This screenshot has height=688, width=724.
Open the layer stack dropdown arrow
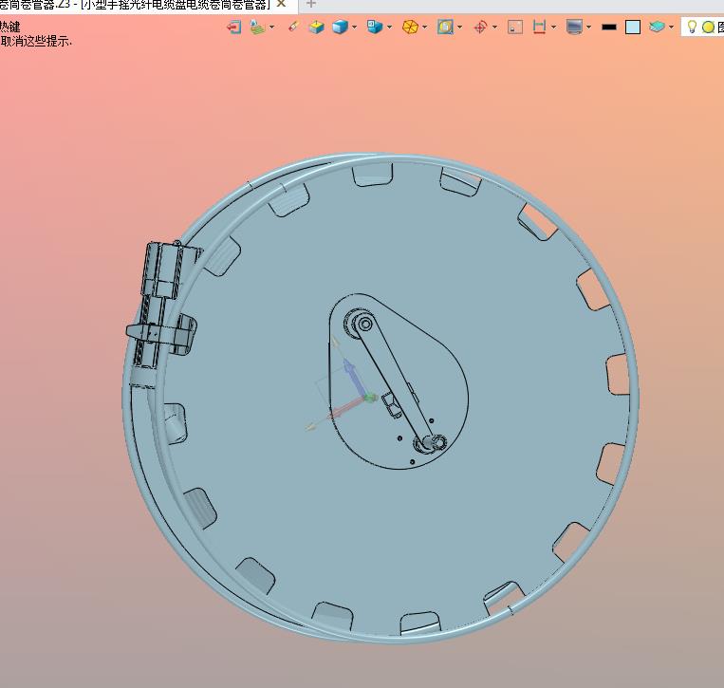click(672, 28)
